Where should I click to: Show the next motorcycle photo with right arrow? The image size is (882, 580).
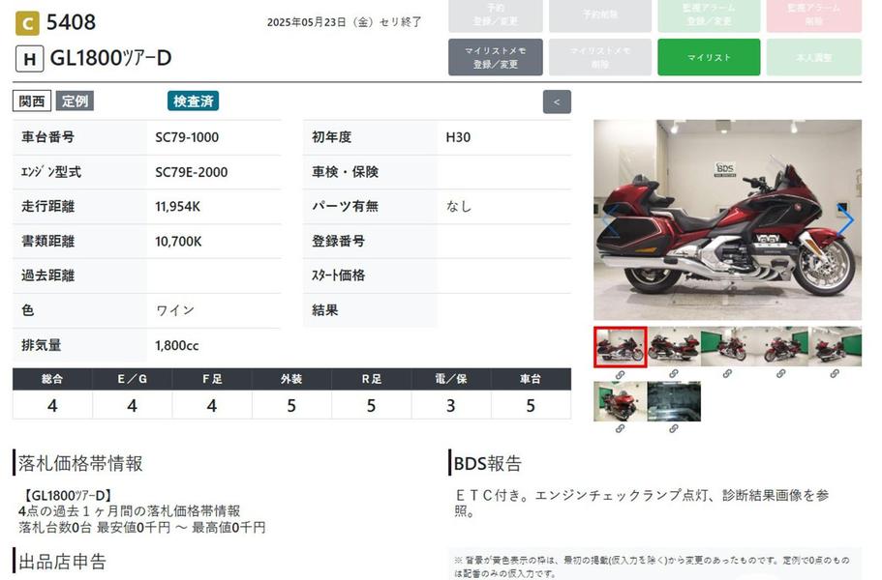click(x=846, y=220)
